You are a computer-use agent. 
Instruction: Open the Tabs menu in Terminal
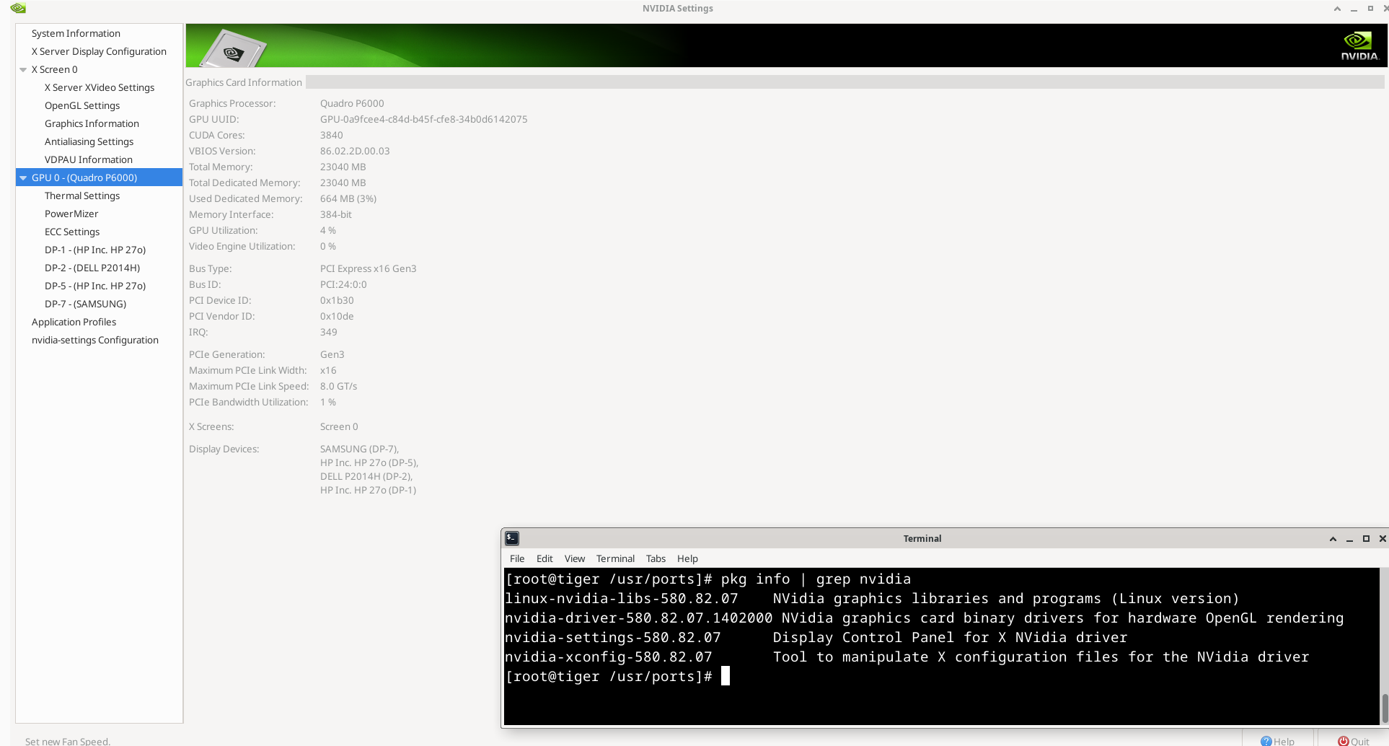(656, 558)
